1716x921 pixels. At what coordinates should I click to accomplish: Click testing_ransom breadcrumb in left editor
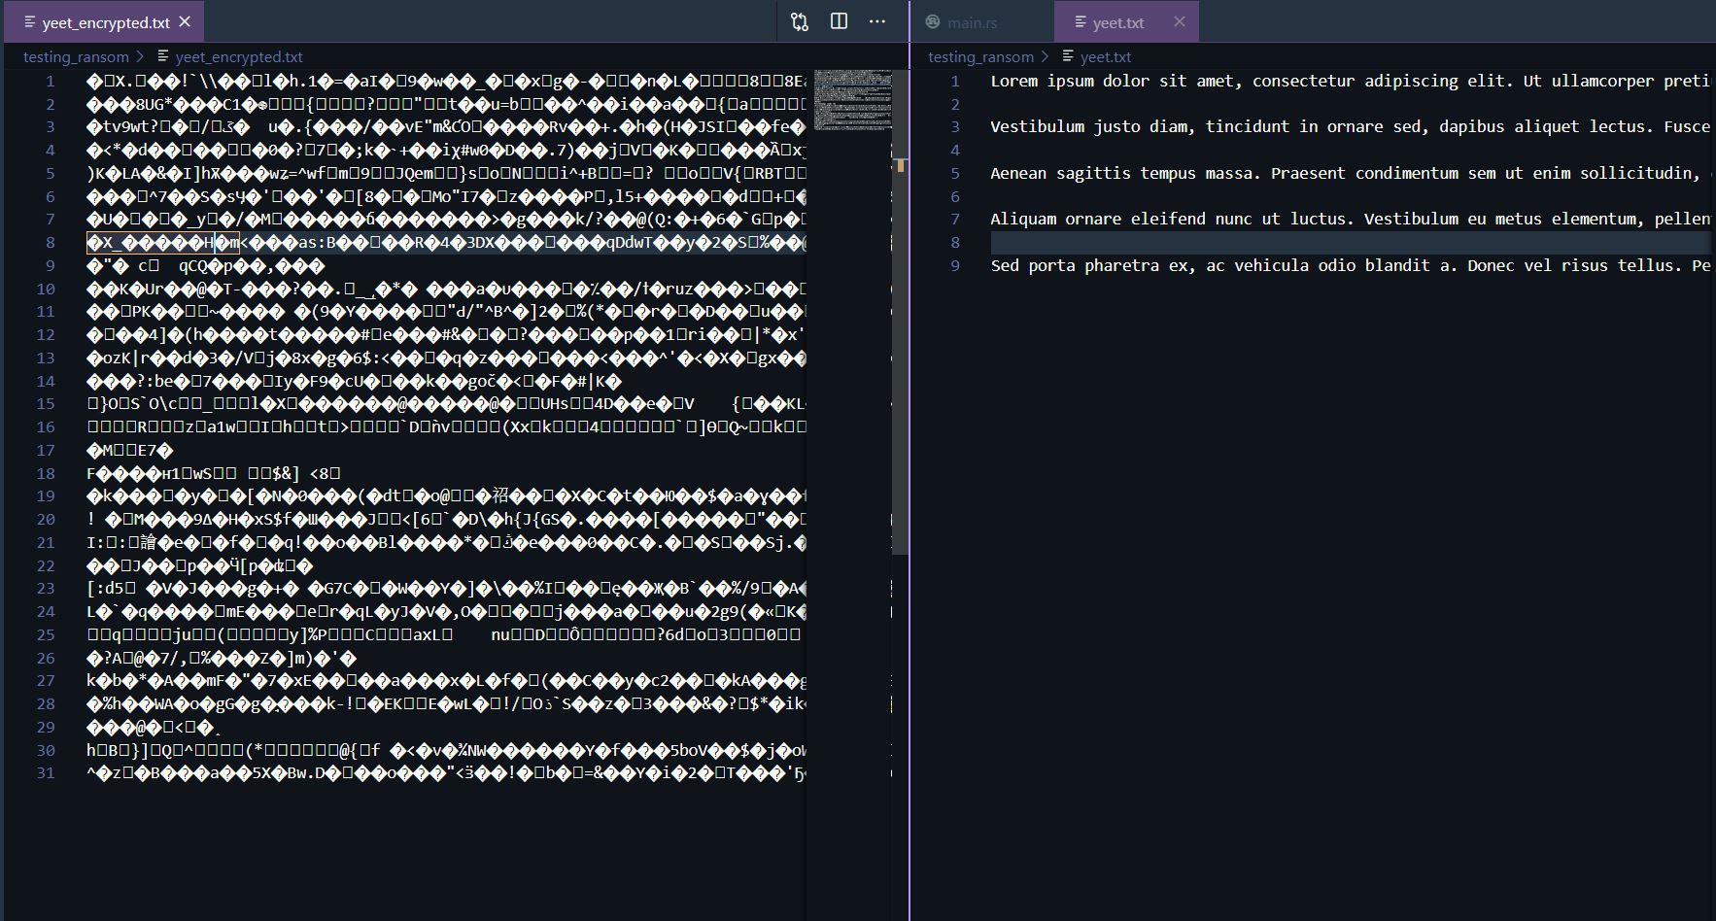click(76, 56)
